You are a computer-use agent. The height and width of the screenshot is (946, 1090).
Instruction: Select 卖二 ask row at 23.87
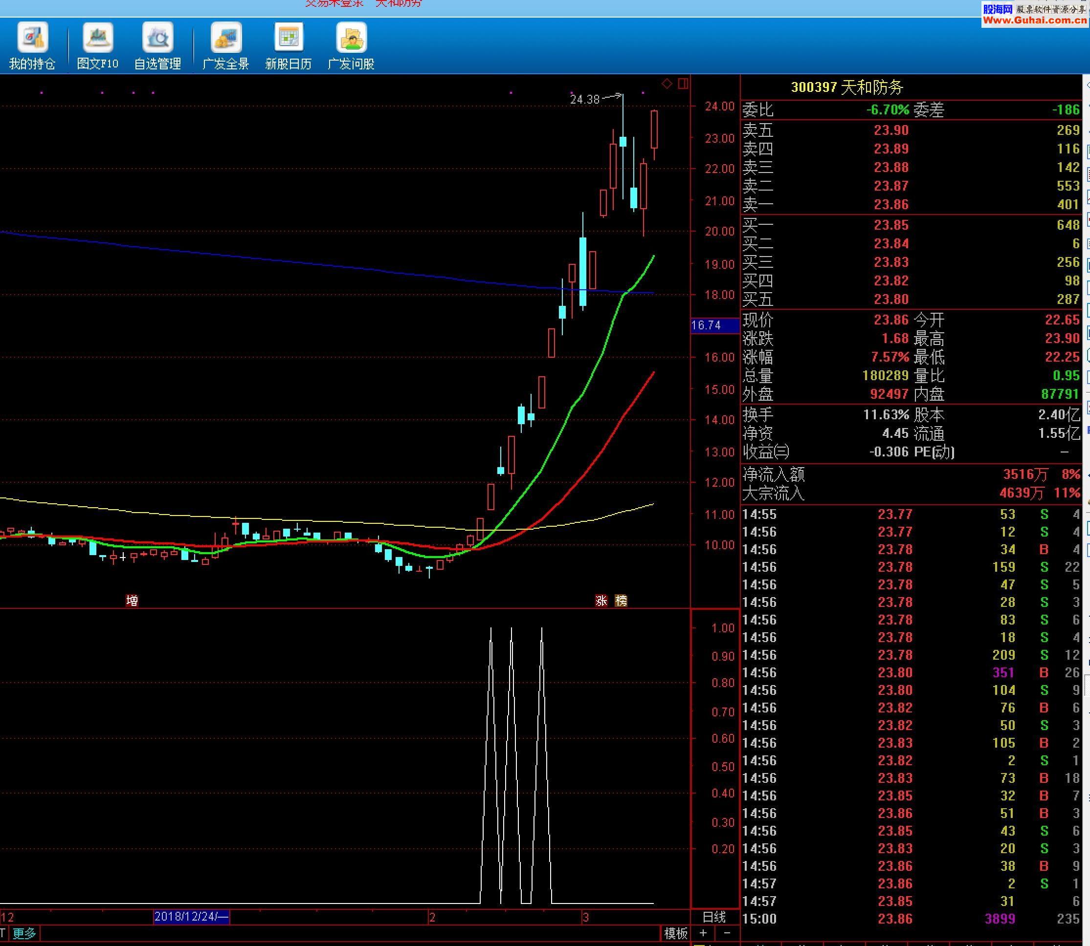[x=911, y=186]
